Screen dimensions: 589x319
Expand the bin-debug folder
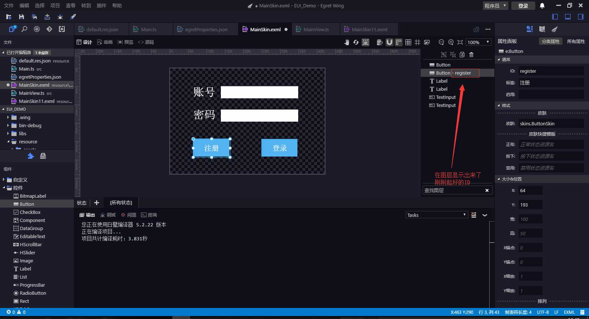(8, 125)
